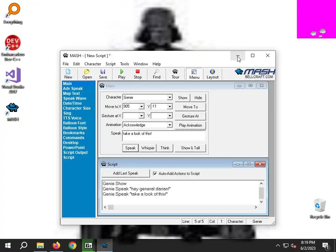Open the Character menu
The image size is (336, 252).
coord(93,64)
